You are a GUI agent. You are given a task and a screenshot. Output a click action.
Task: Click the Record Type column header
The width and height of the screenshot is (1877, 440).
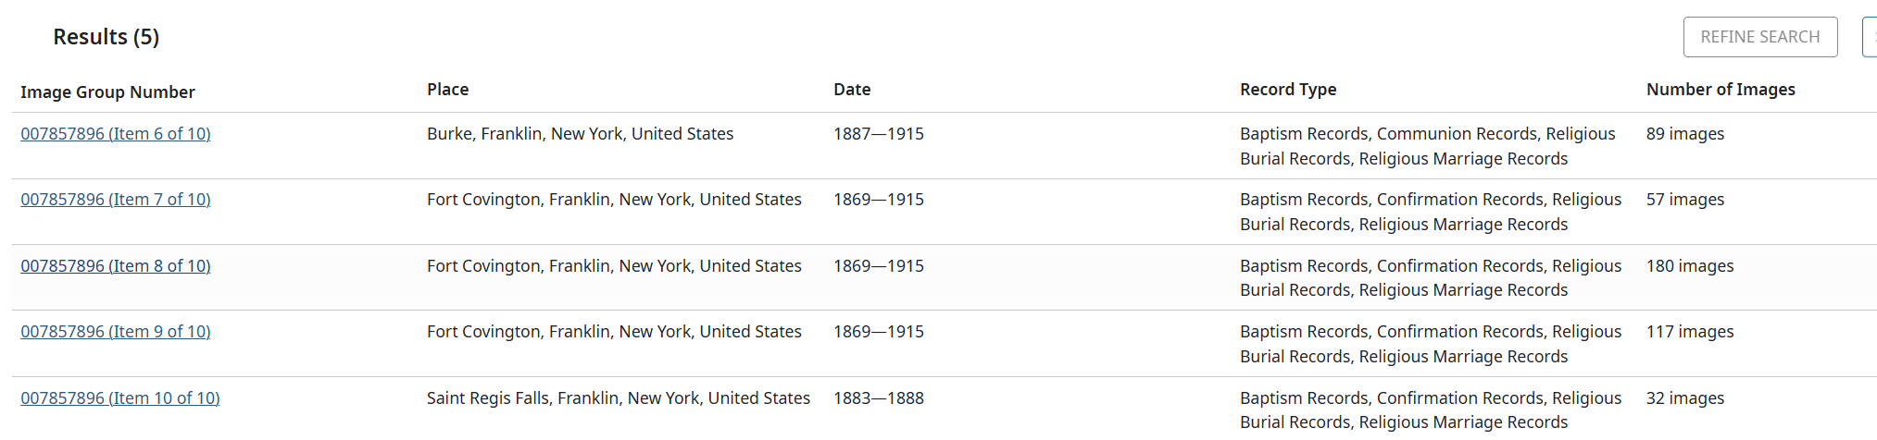(x=1288, y=90)
